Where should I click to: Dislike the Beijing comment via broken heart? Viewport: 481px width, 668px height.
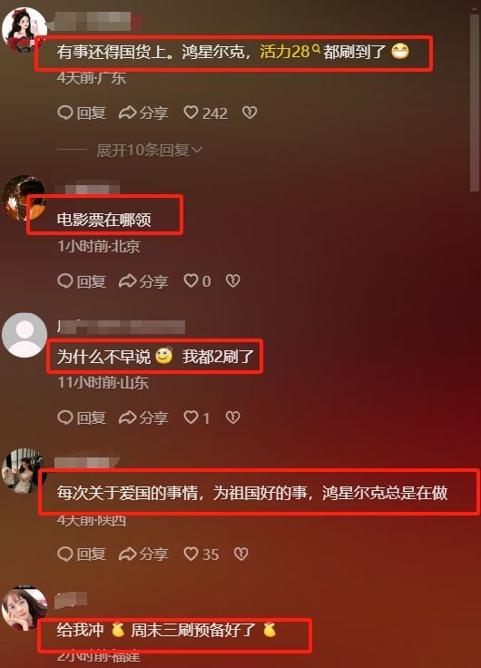(232, 280)
